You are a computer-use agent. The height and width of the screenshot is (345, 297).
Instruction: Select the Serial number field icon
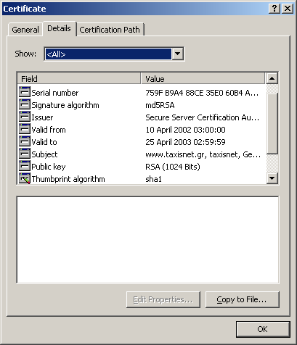25,92
